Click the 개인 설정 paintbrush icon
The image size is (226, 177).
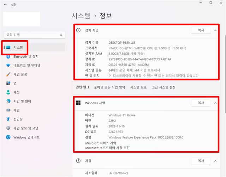click(x=8, y=74)
